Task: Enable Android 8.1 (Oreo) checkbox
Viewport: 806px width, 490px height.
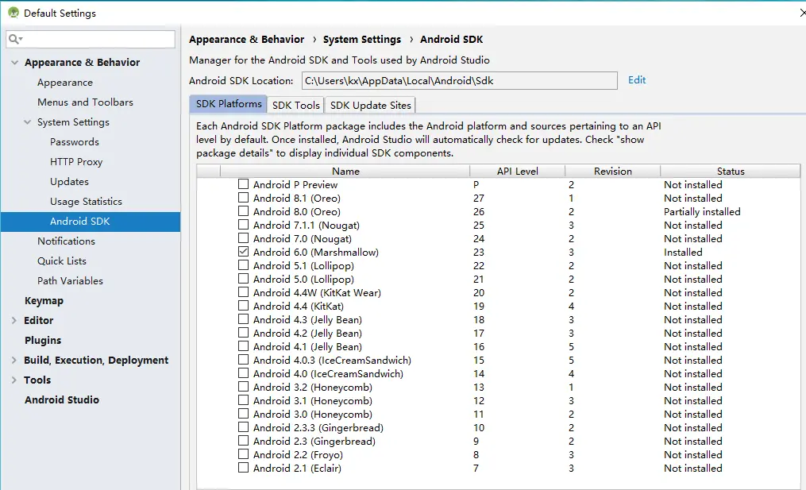Action: 244,199
